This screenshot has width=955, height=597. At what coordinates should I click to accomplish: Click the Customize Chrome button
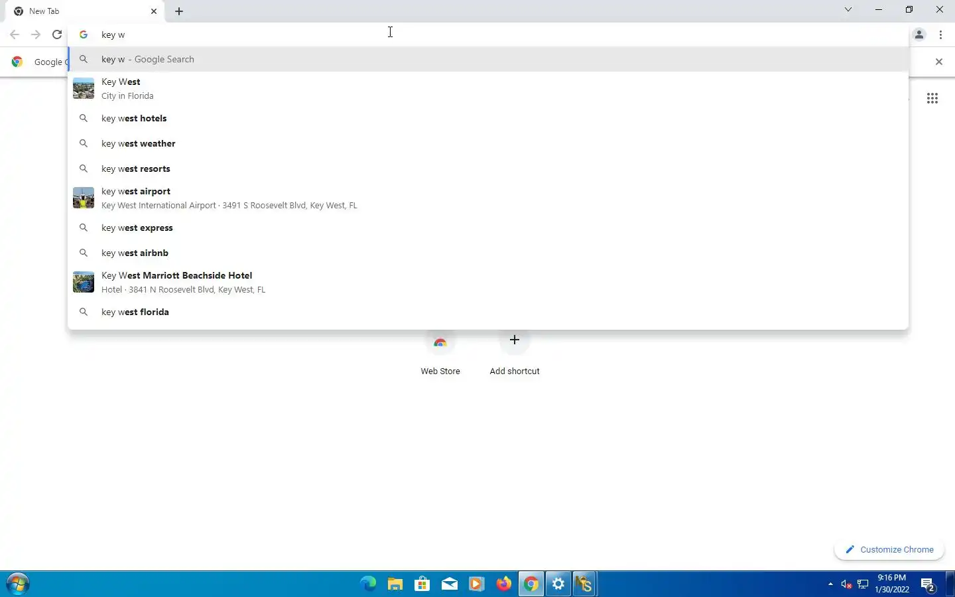click(x=889, y=549)
